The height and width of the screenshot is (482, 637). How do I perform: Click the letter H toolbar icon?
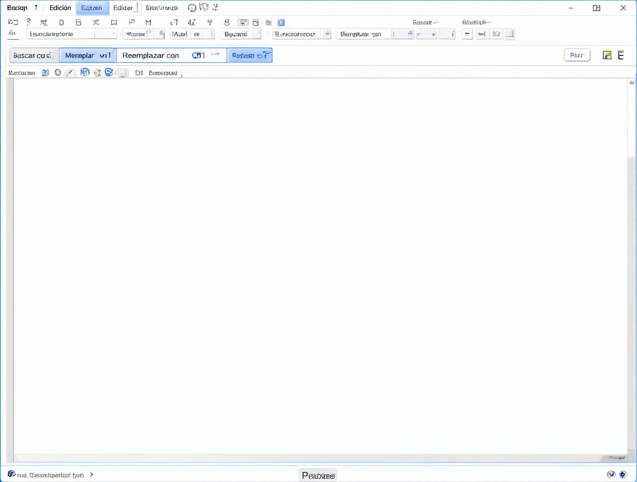[148, 23]
